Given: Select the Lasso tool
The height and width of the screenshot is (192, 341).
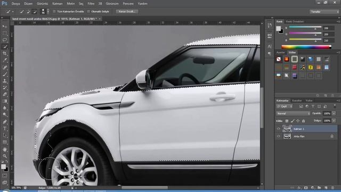Looking at the screenshot, I should [x=5, y=40].
